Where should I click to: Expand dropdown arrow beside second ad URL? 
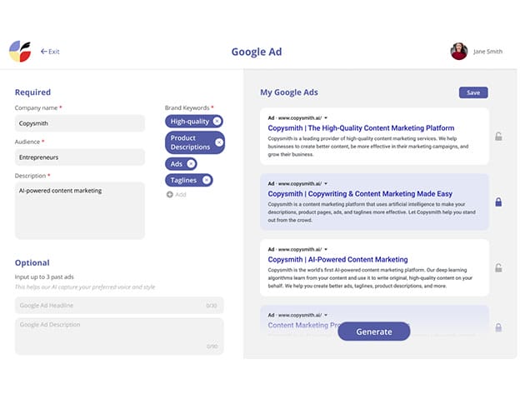(326, 182)
